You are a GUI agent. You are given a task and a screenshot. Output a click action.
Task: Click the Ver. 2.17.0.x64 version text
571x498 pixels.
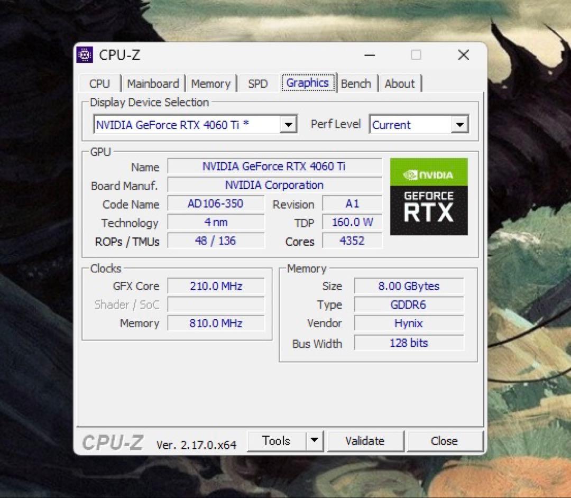tap(196, 445)
